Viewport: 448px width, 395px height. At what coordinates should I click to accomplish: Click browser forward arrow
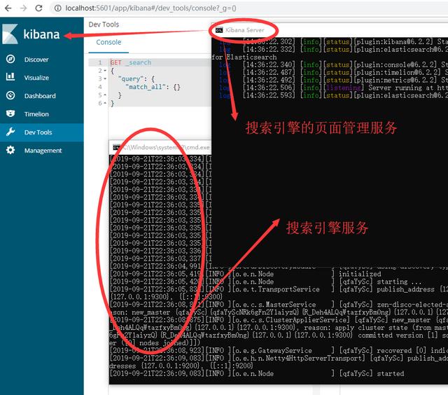(23, 8)
